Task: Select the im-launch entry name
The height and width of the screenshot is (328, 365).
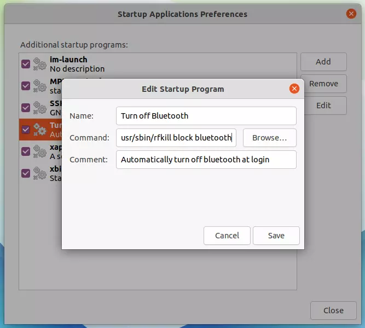Action: pos(68,60)
